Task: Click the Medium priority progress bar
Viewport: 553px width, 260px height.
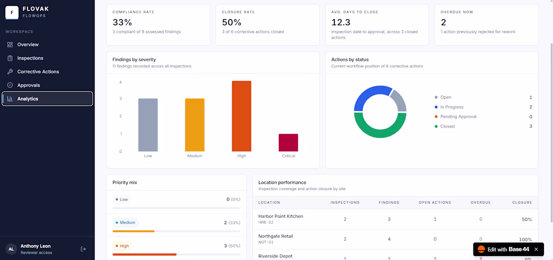Action: click(x=176, y=231)
